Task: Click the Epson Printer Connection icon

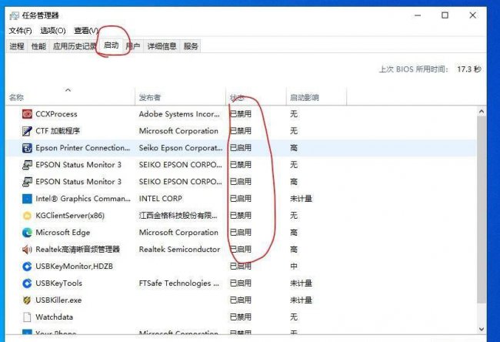Action: click(x=27, y=148)
